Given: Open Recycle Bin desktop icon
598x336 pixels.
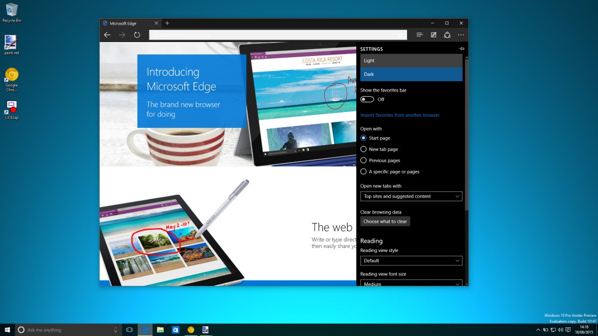Looking at the screenshot, I should click(12, 13).
